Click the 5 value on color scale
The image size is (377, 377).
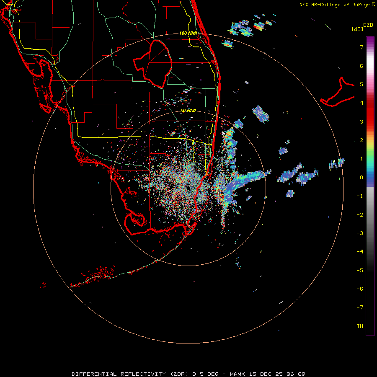pyautogui.click(x=362, y=84)
